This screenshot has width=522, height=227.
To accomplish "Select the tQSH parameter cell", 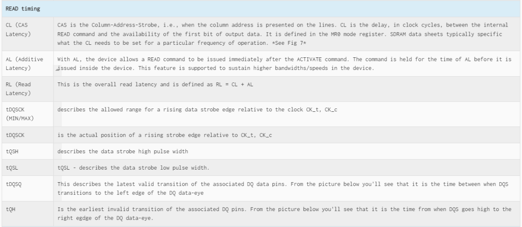I will (x=28, y=151).
